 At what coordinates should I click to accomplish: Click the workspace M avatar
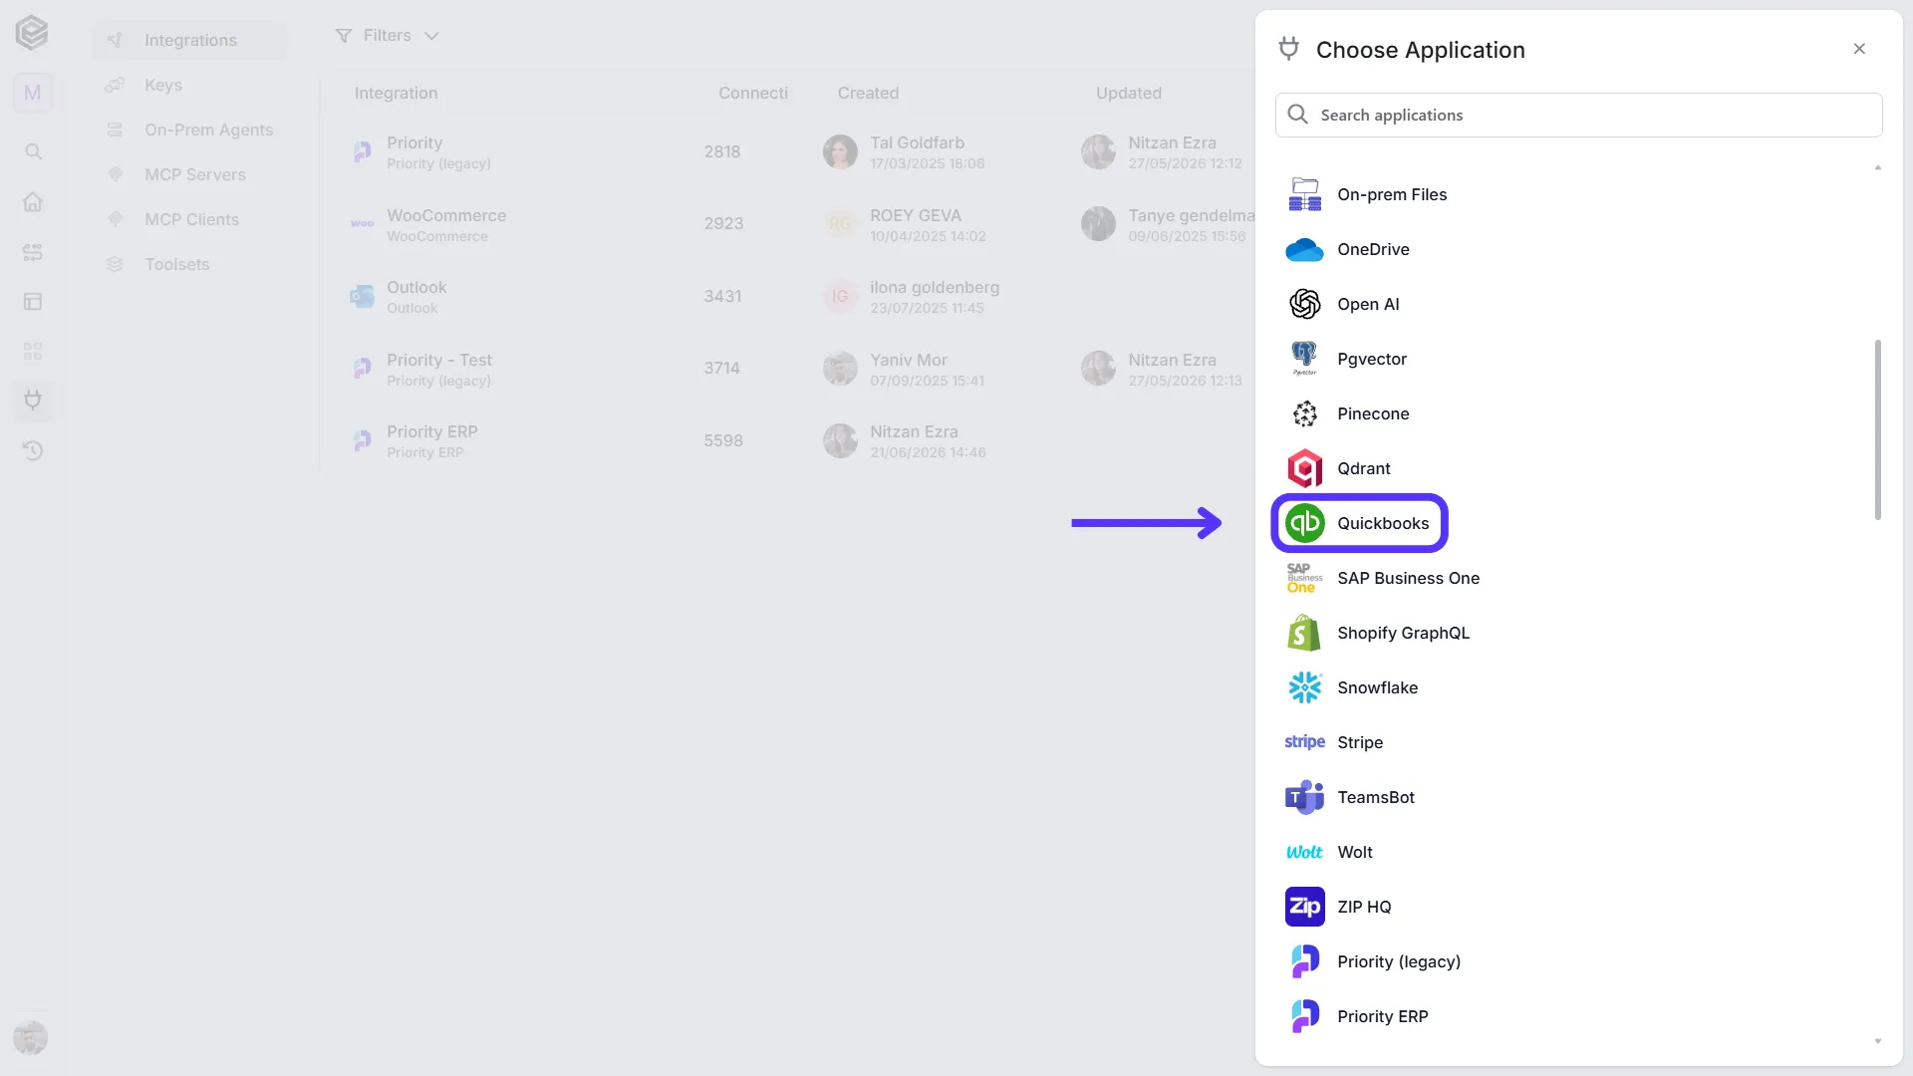33,93
